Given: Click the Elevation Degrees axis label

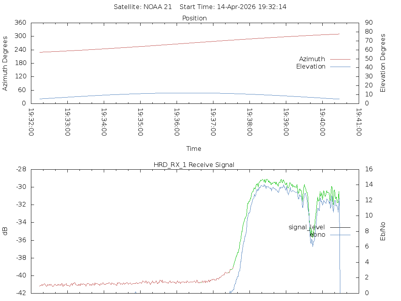Looking at the screenshot, I should tap(383, 63).
